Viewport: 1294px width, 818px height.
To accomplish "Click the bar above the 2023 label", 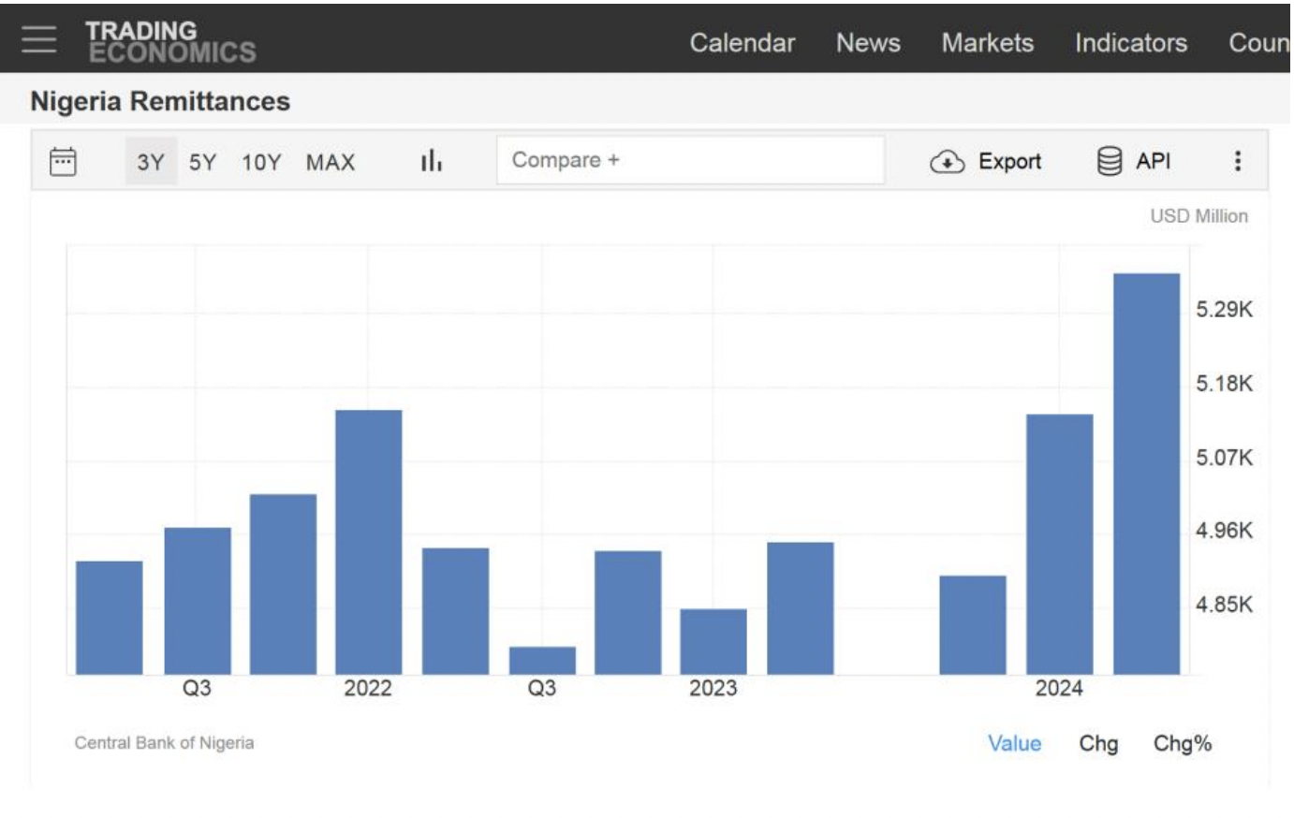I will coord(713,641).
